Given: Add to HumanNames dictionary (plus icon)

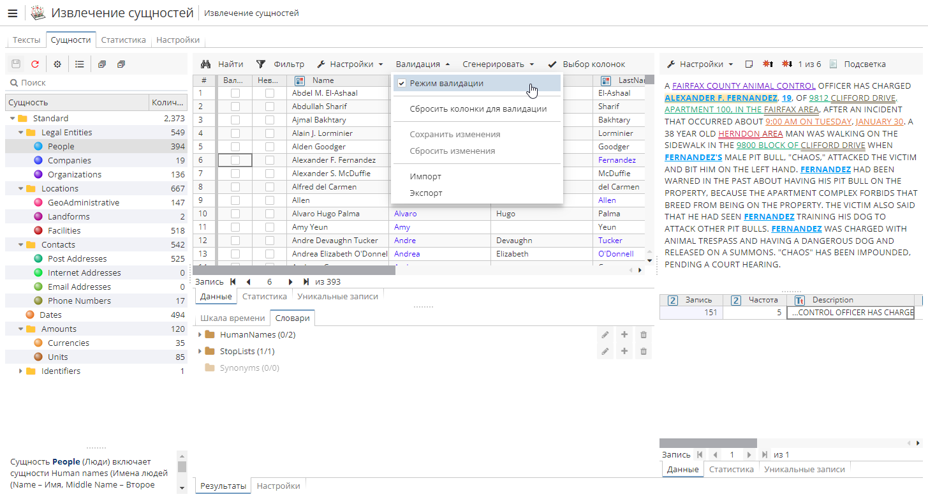Looking at the screenshot, I should (624, 335).
